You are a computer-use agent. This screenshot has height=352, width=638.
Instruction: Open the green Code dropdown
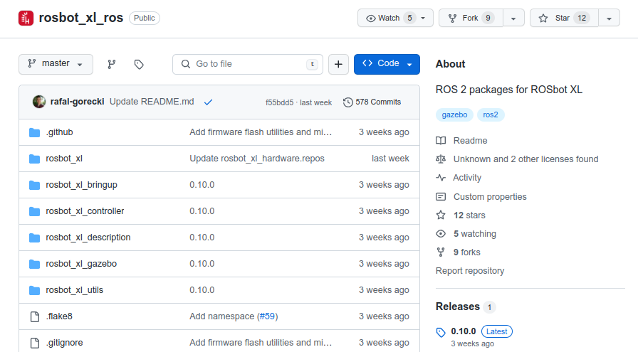pyautogui.click(x=387, y=64)
